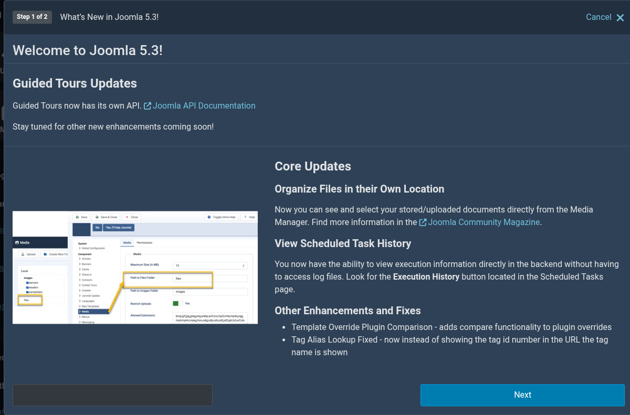Go to the Next tour step

click(x=522, y=395)
